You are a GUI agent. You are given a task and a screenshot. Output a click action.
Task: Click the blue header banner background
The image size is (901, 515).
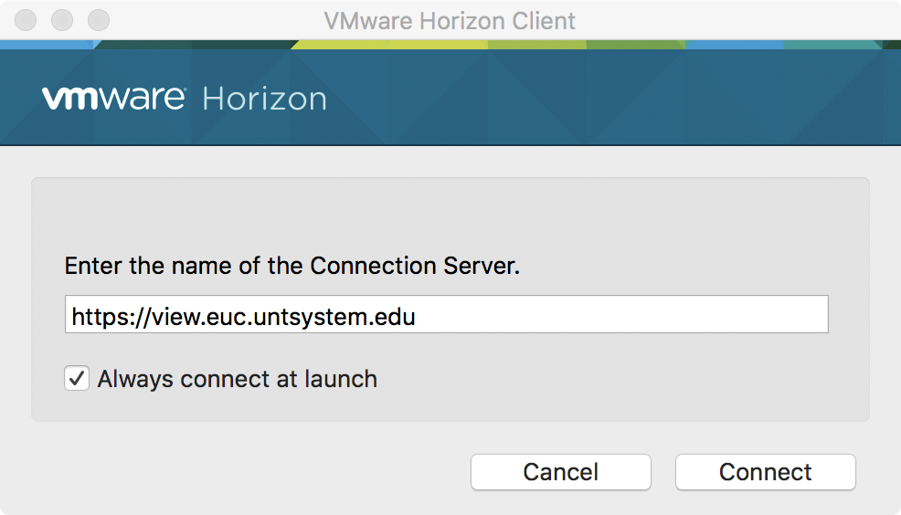pyautogui.click(x=594, y=100)
